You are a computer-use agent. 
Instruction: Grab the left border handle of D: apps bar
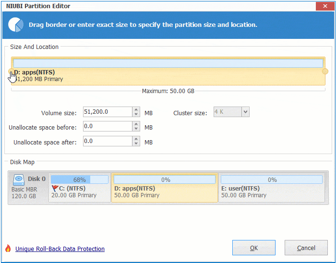pyautogui.click(x=11, y=72)
